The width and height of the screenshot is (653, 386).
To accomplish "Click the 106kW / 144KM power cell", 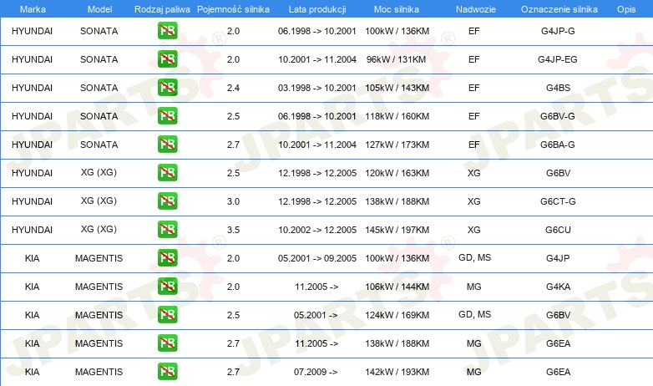I will click(x=397, y=287).
